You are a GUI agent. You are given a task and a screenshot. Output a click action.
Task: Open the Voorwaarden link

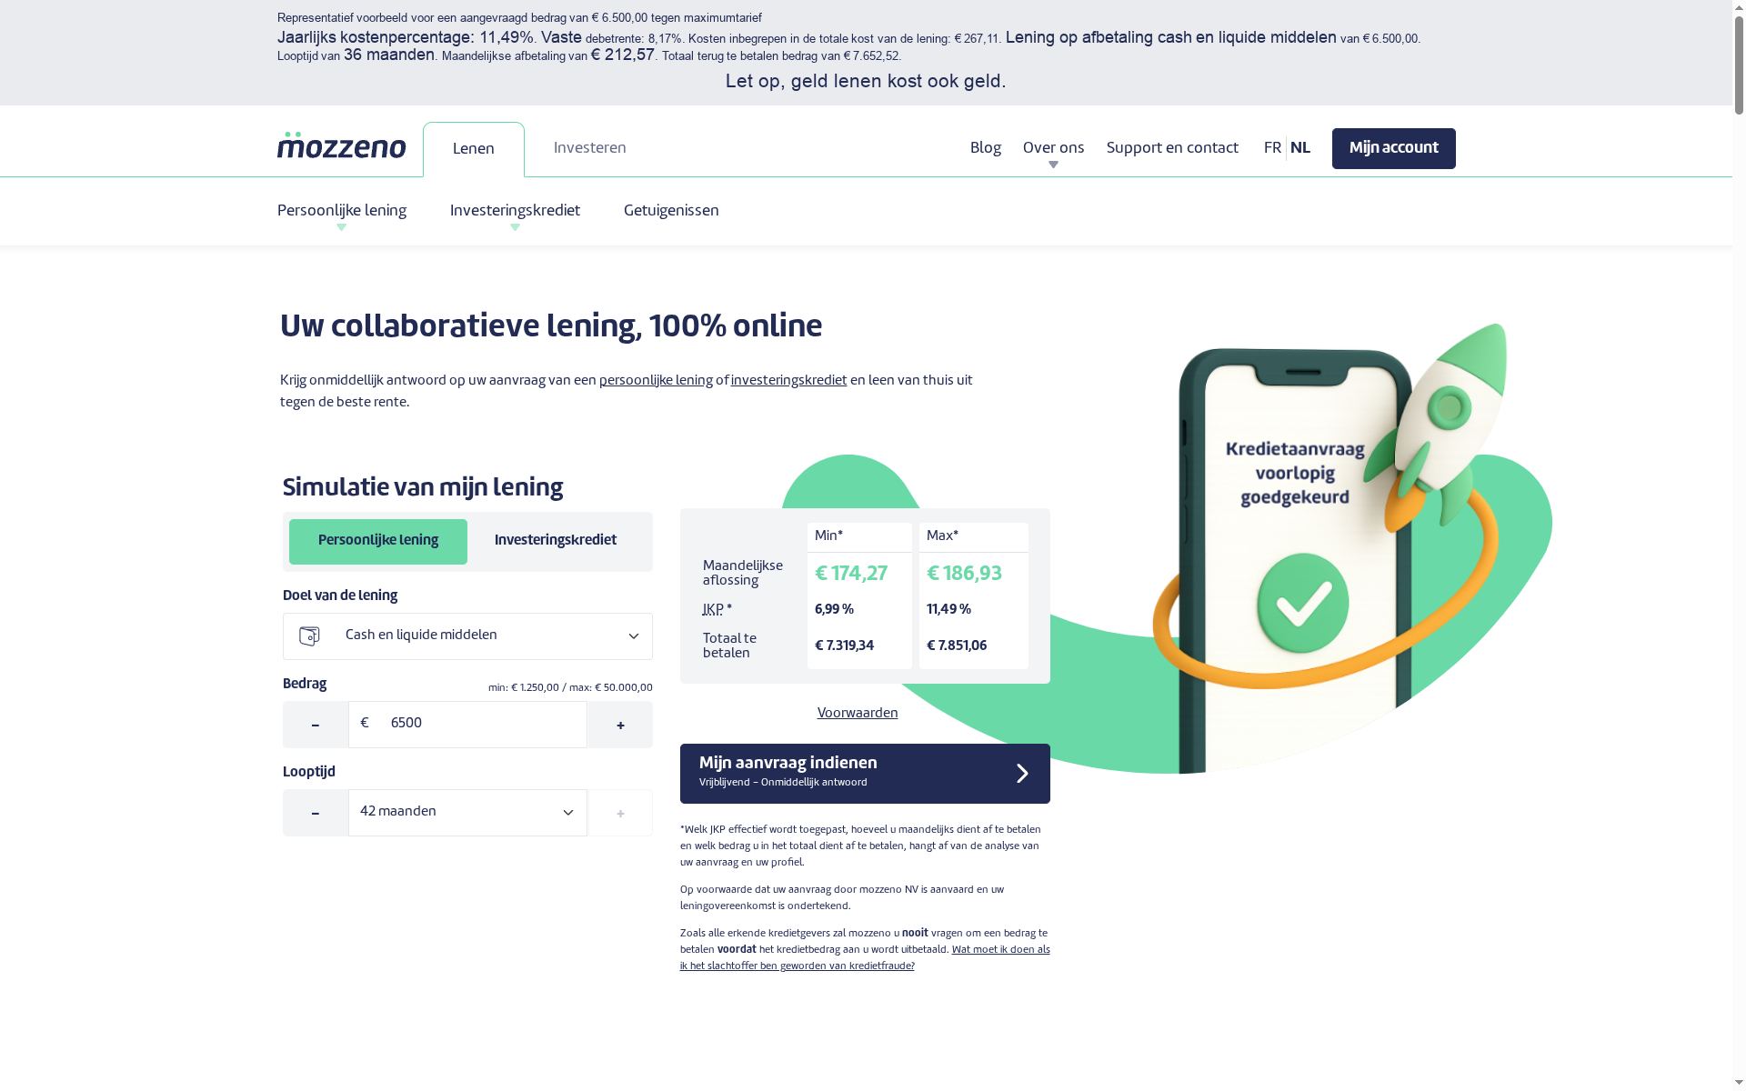pos(856,713)
